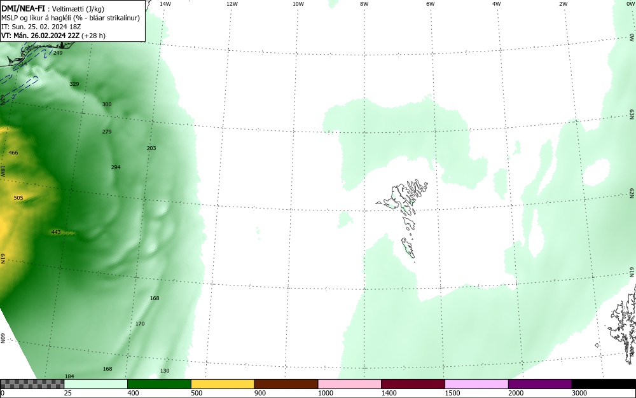Click the '505' CAPE value on map
636x398 pixels.
click(18, 198)
